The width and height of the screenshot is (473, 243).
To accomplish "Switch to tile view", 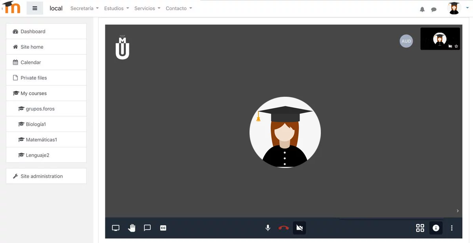I will click(420, 228).
